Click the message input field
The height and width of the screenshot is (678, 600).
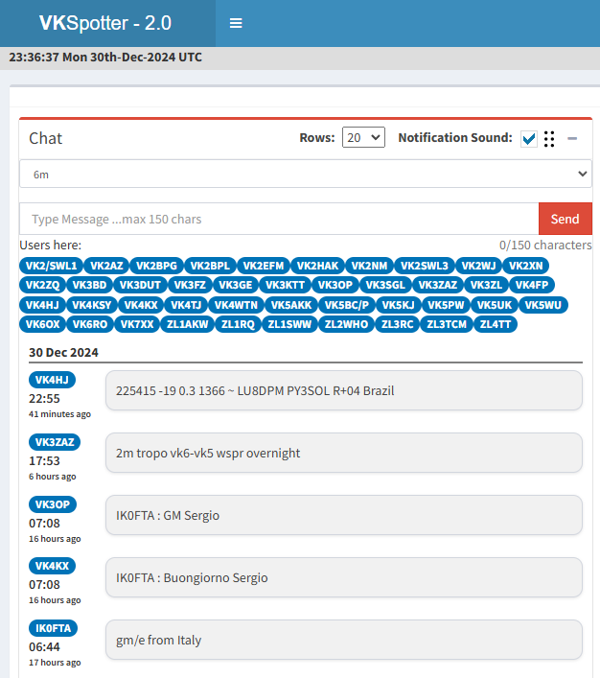tap(279, 219)
